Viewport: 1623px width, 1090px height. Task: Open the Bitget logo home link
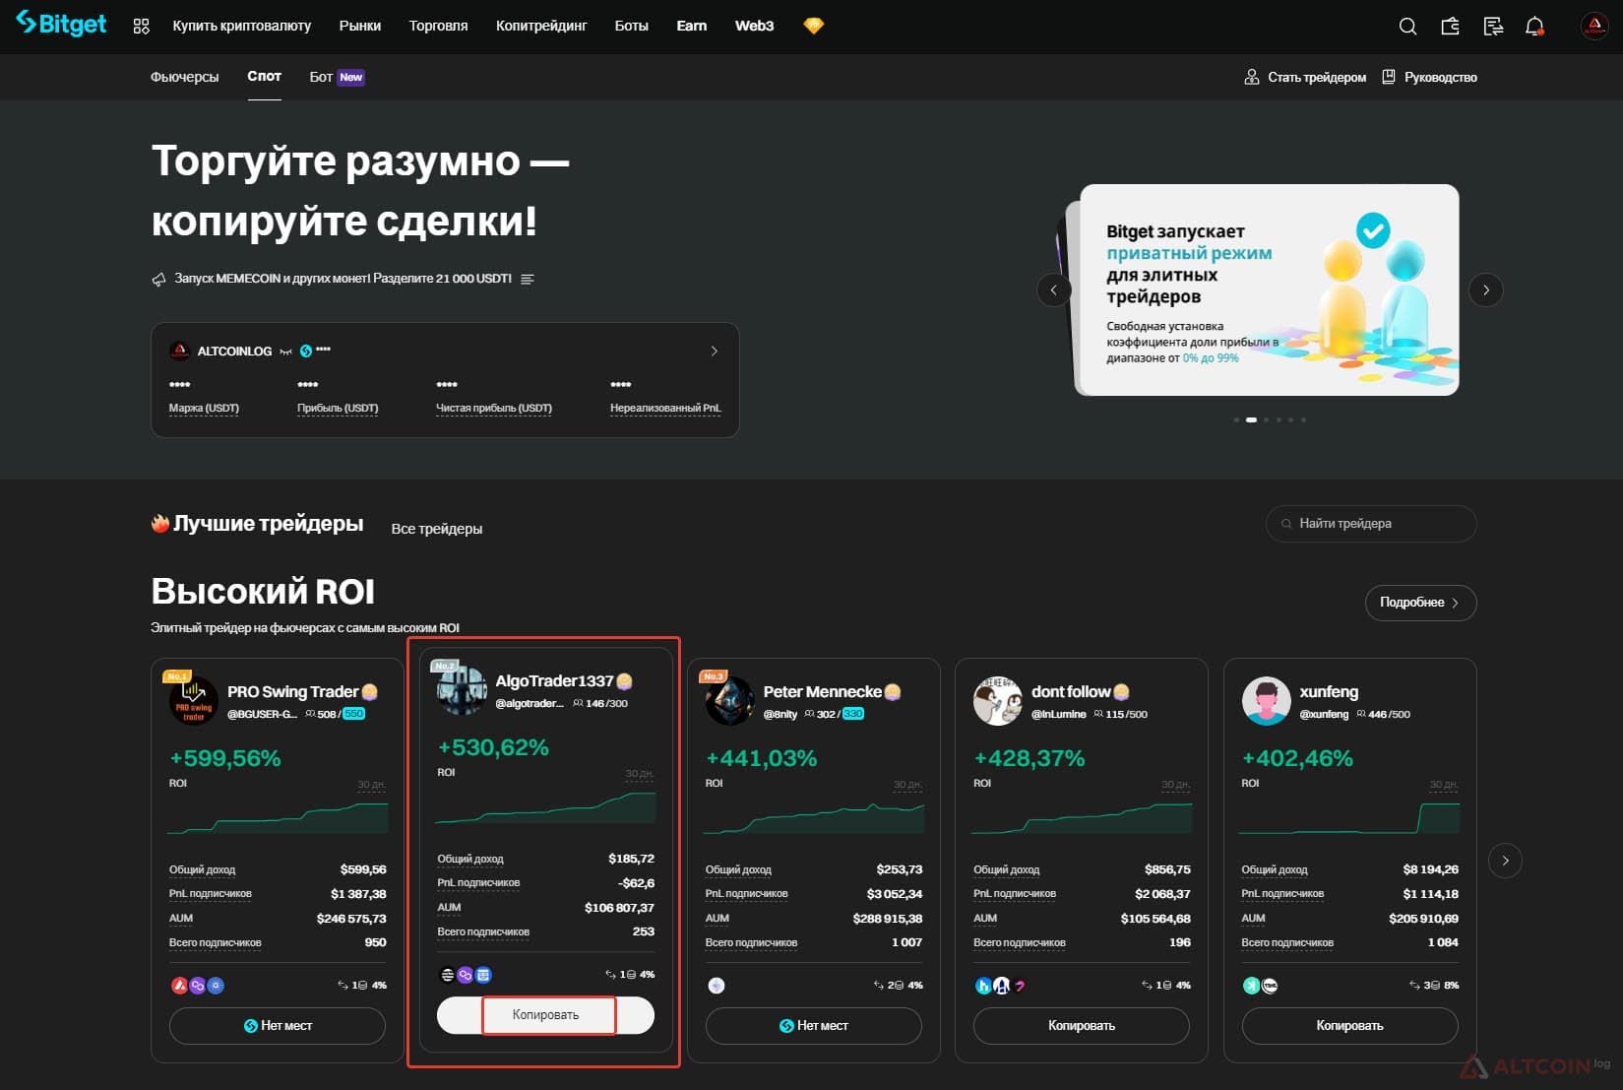tap(61, 24)
